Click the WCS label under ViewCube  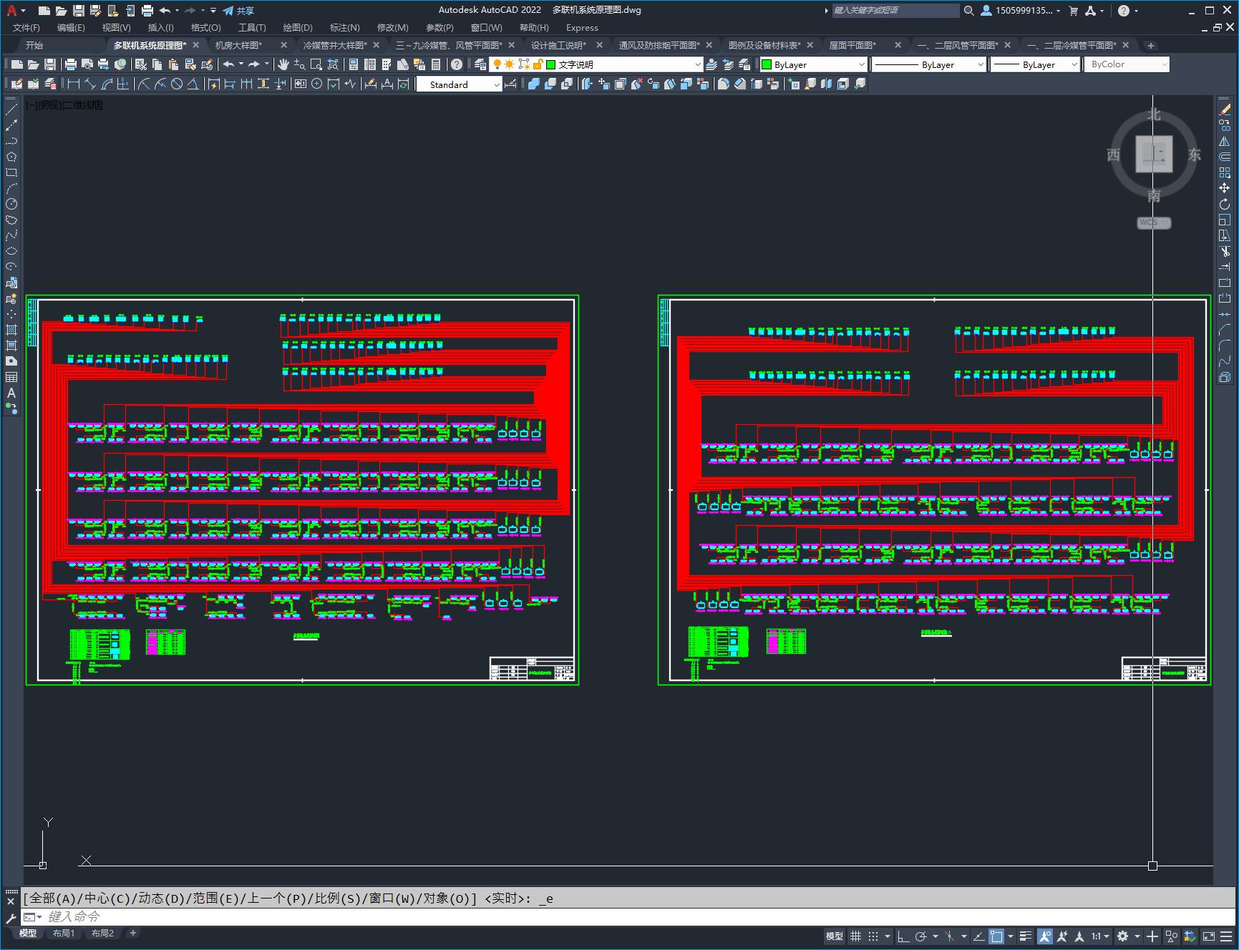tap(1154, 222)
